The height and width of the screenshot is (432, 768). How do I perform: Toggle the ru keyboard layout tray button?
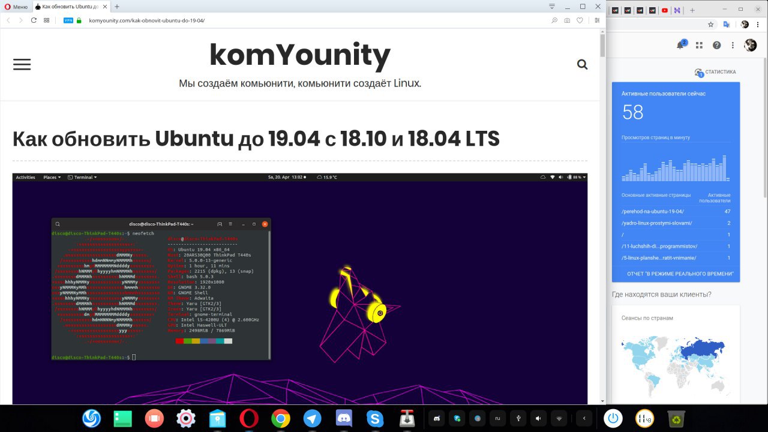497,418
